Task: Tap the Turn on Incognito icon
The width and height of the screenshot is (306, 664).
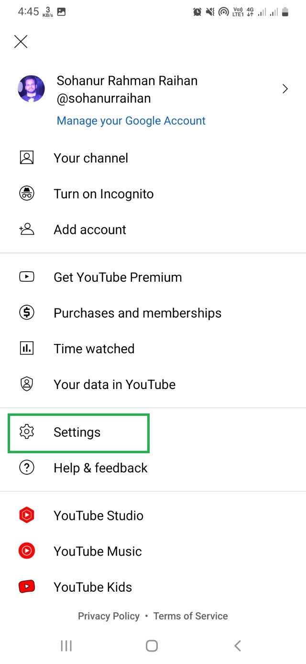Action: 27,194
